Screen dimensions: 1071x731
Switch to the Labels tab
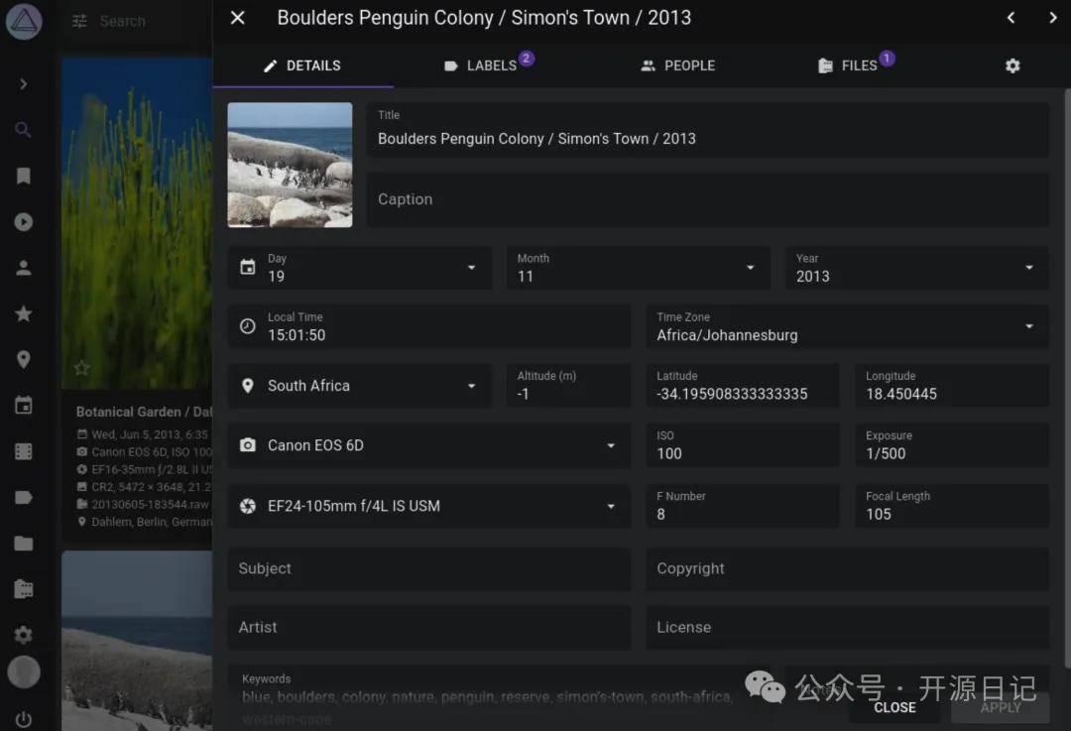pyautogui.click(x=481, y=65)
